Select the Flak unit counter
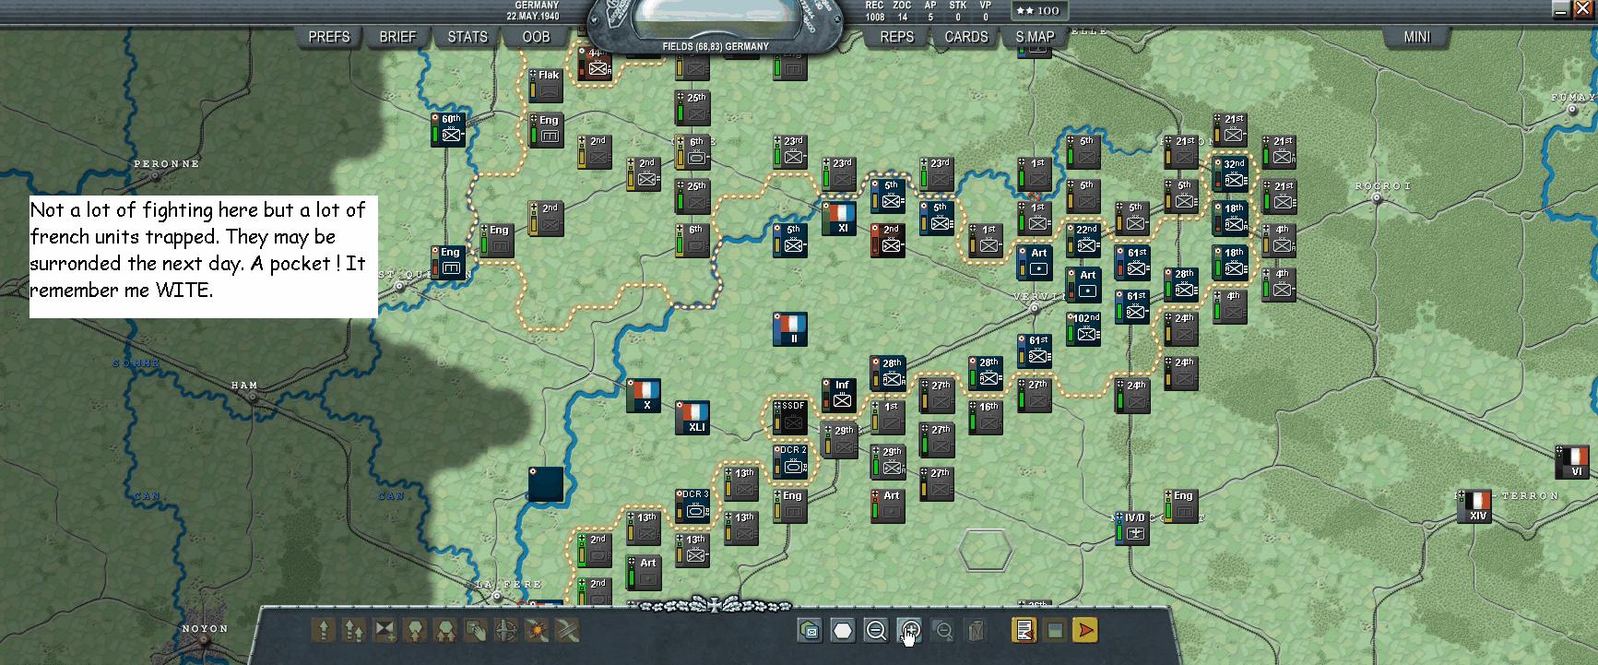The image size is (1598, 665). point(546,86)
